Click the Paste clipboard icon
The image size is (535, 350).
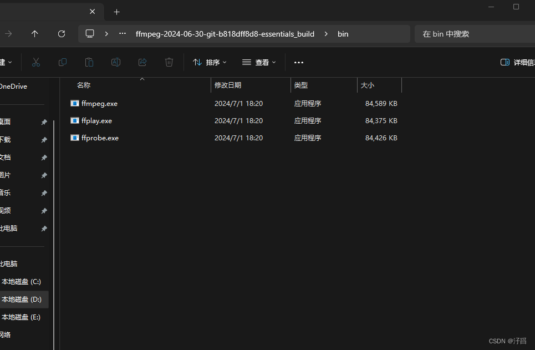click(89, 62)
